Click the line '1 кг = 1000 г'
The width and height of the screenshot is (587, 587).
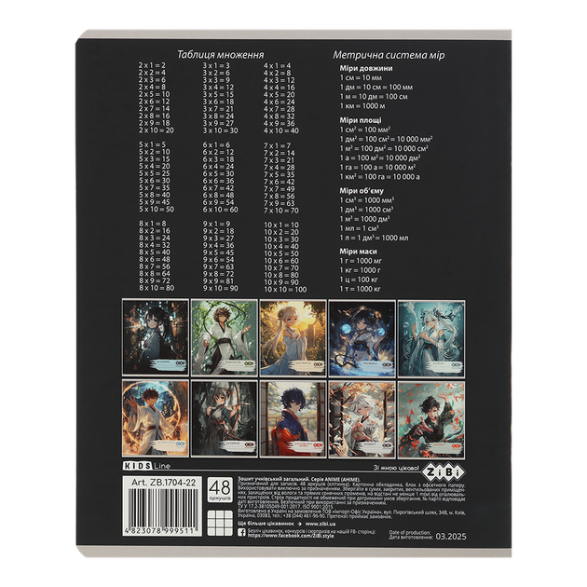(361, 270)
